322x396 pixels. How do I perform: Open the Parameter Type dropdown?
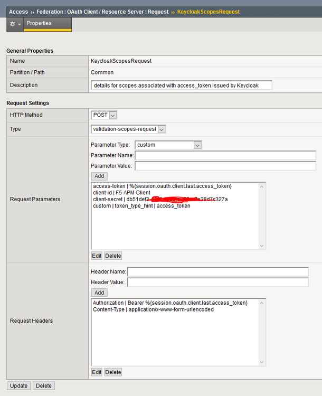(x=168, y=145)
